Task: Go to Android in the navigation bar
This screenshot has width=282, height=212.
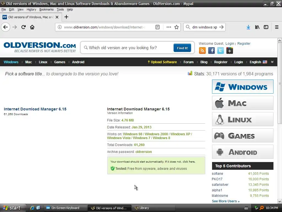Action: (x=78, y=62)
